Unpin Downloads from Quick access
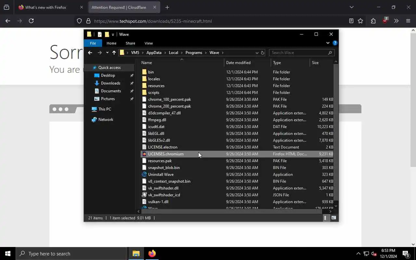 point(132,83)
